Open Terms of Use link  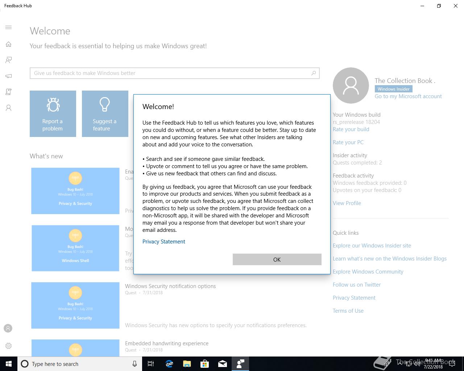coord(348,311)
